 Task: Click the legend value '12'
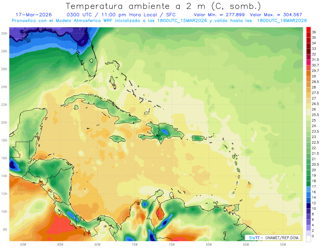(x=314, y=203)
